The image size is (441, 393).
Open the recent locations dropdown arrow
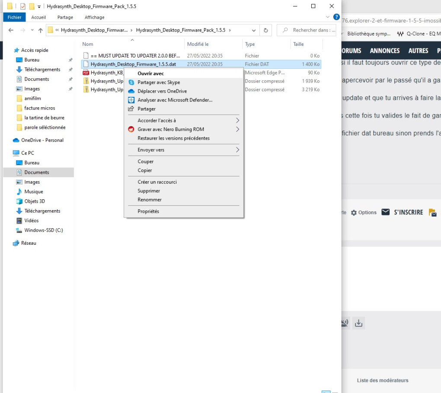[x=32, y=30]
